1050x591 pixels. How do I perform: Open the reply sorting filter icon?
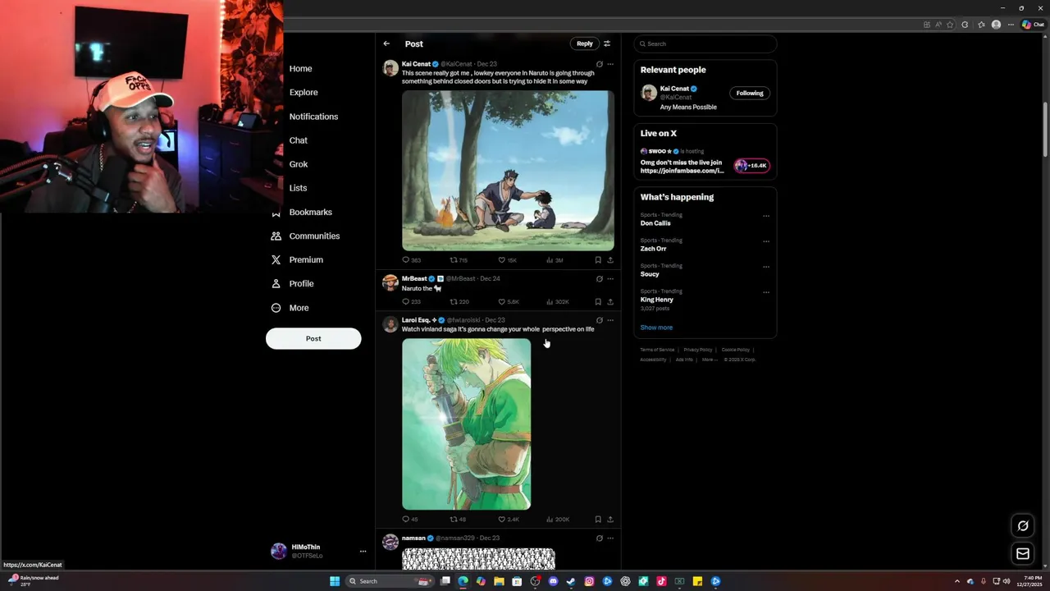[607, 44]
